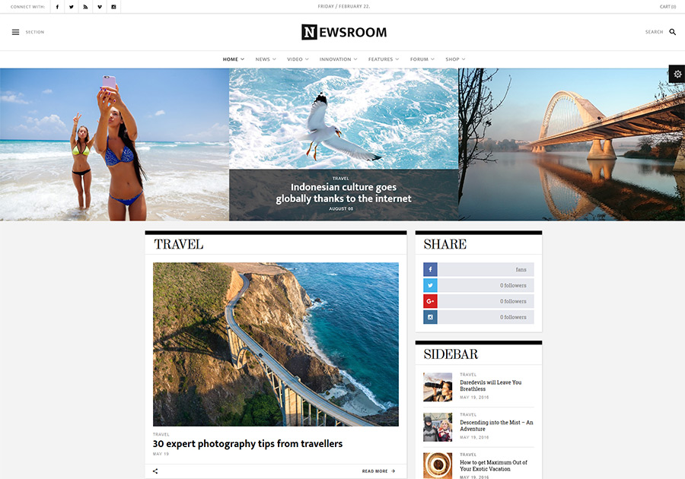Screen dimensions: 685x479
Task: Open the hamburger Section menu icon
Action: [x=15, y=32]
